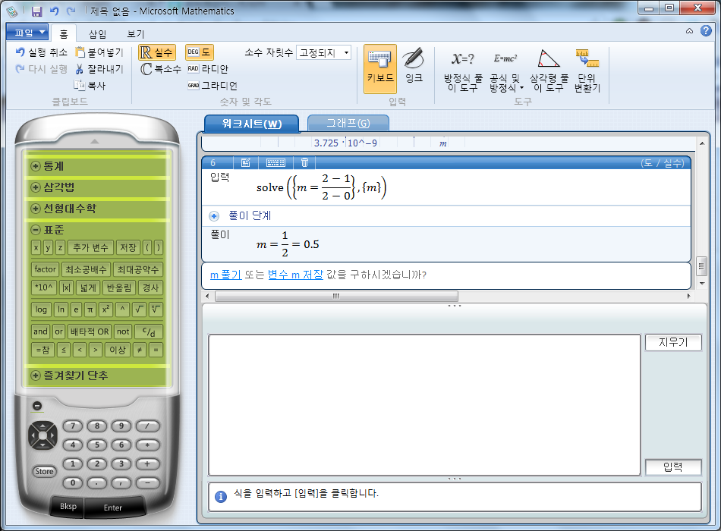Expand the 통계 statistics group

click(36, 166)
